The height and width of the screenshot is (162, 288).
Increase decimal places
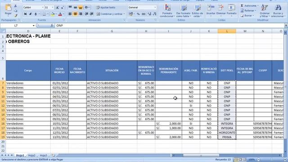pos(149,14)
